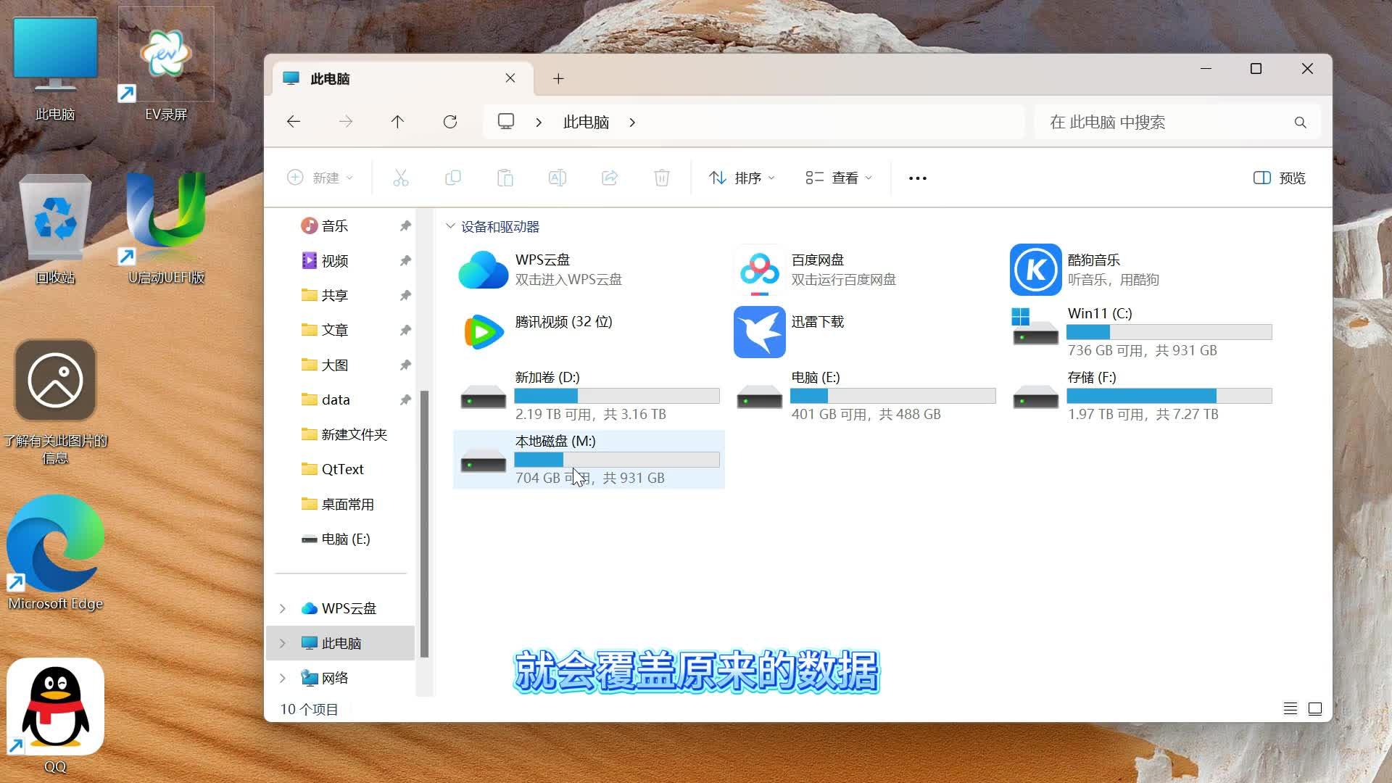Open the 新建 dropdown
The height and width of the screenshot is (783, 1392).
pyautogui.click(x=320, y=178)
